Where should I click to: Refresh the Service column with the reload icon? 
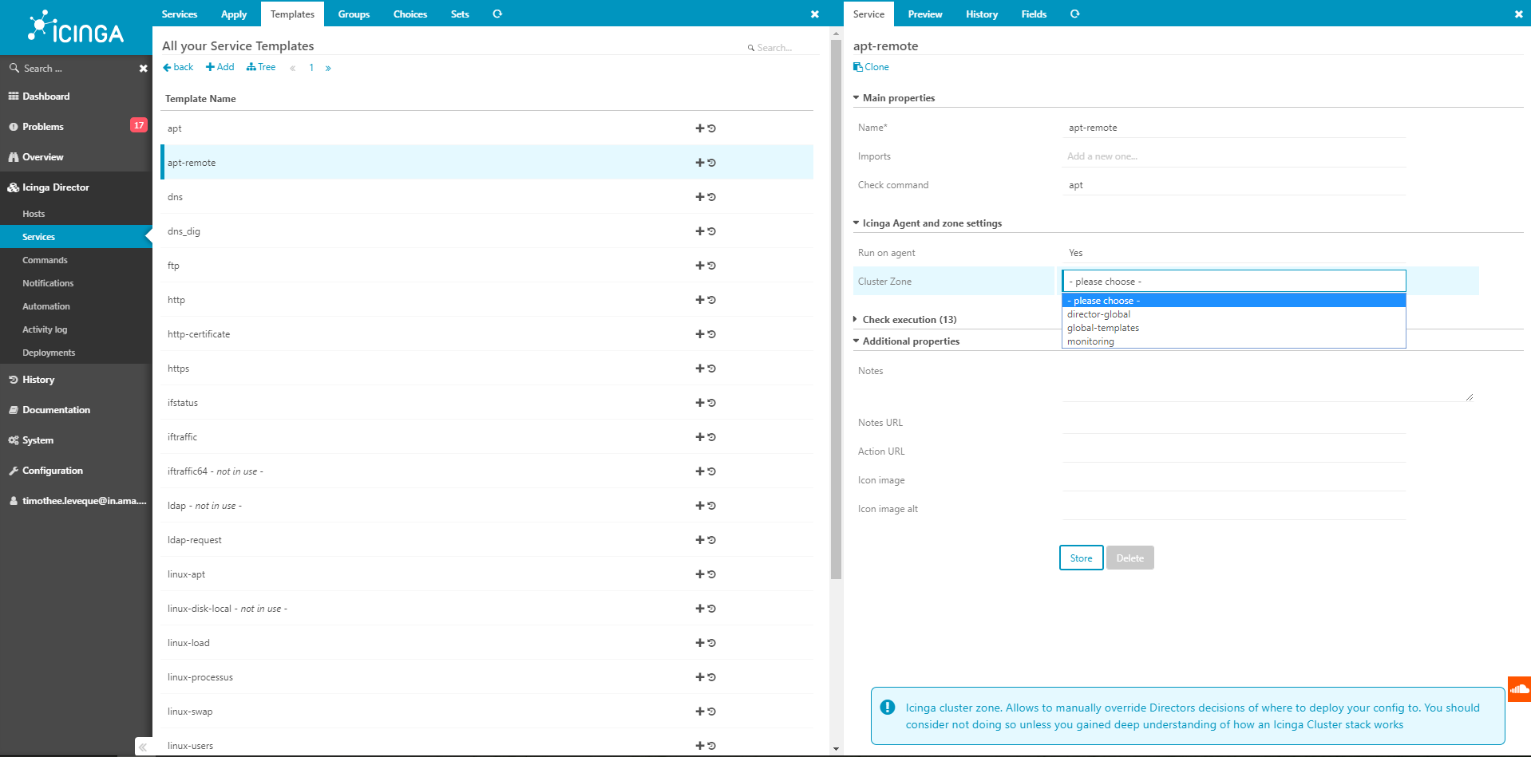tap(1075, 14)
